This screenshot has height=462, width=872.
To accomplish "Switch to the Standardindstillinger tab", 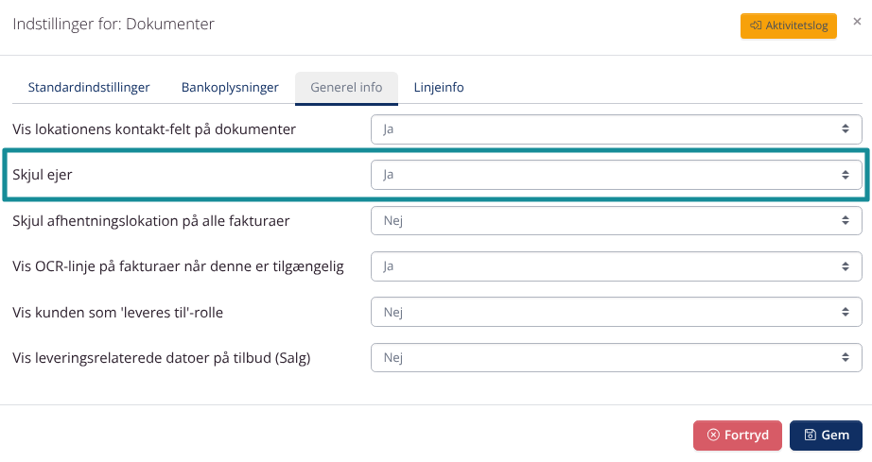I will pyautogui.click(x=89, y=87).
